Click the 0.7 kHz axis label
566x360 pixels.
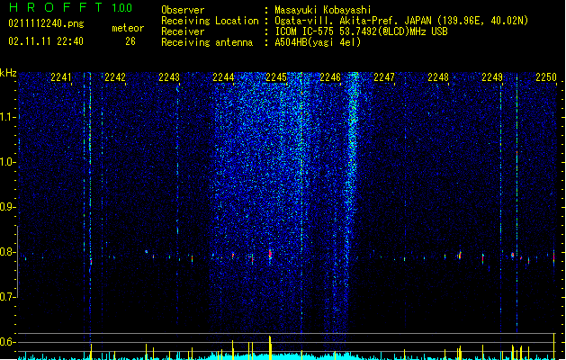tap(7, 297)
